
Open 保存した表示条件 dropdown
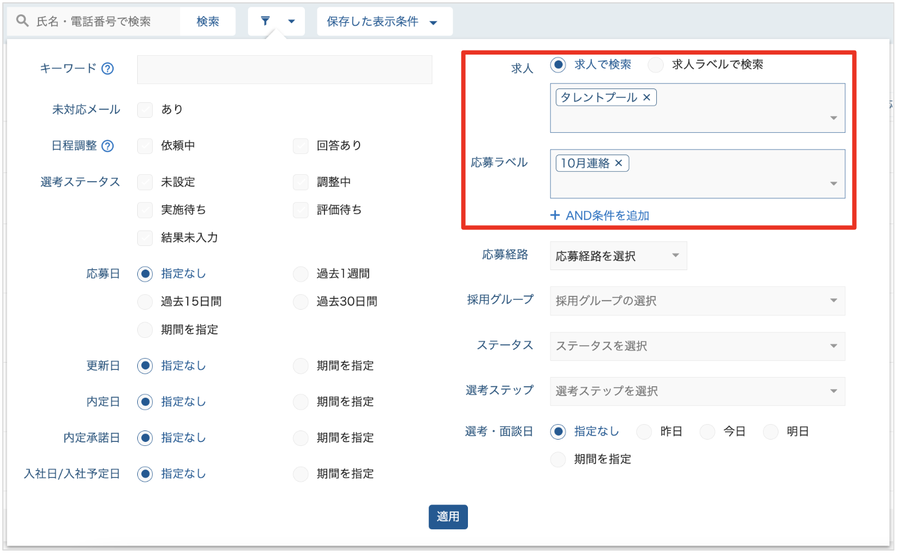tap(385, 21)
